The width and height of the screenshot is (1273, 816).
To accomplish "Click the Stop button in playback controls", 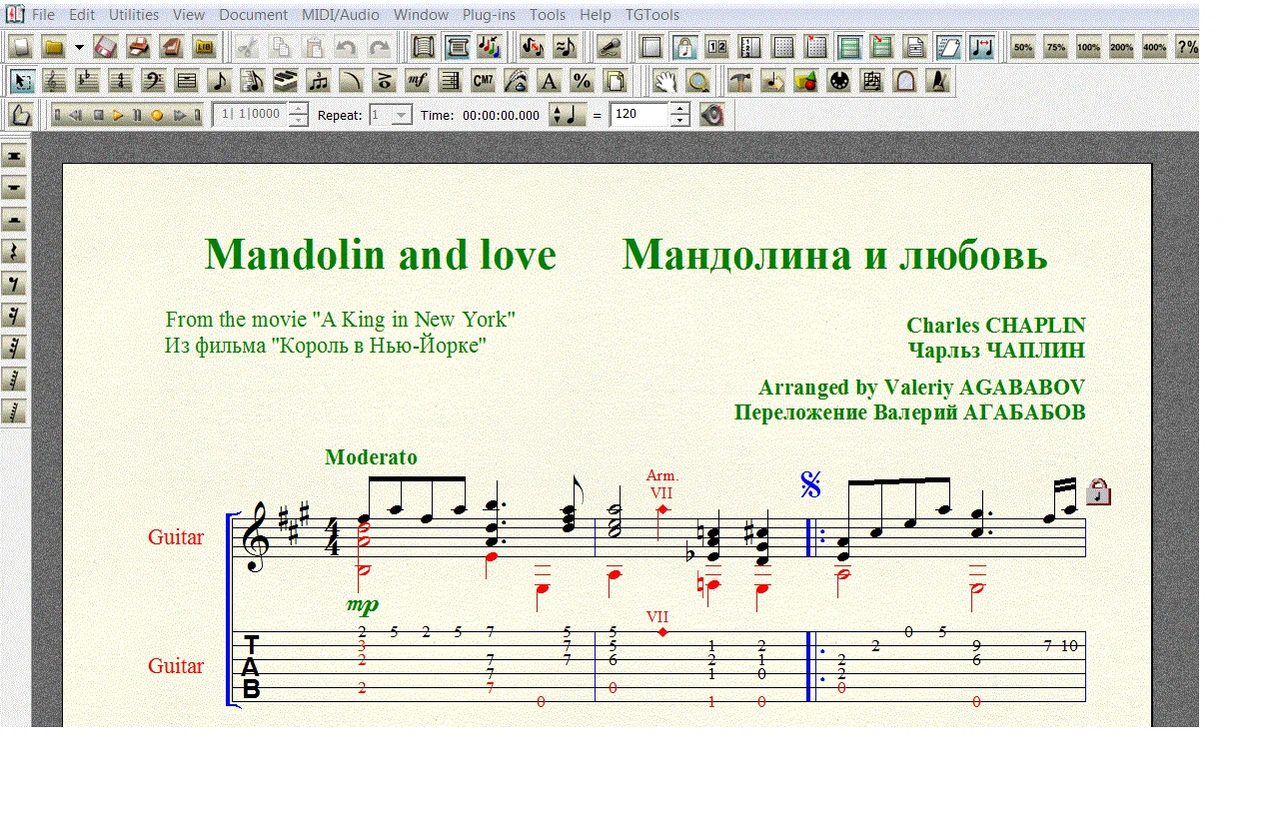I will click(x=99, y=115).
